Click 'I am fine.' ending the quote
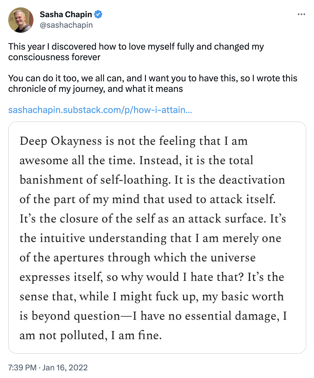The height and width of the screenshot is (378, 314). (x=136, y=336)
